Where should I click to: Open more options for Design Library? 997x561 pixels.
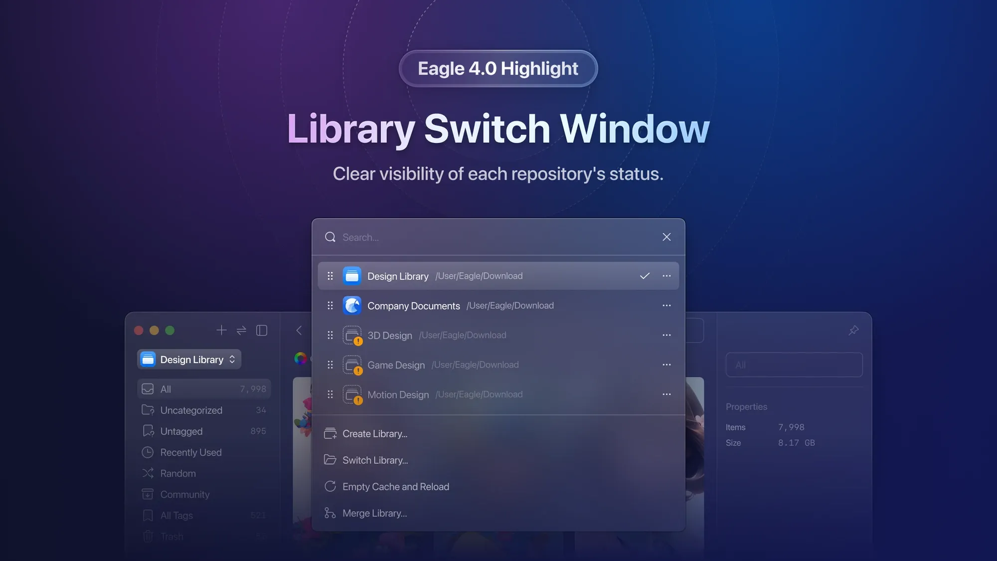pos(666,276)
